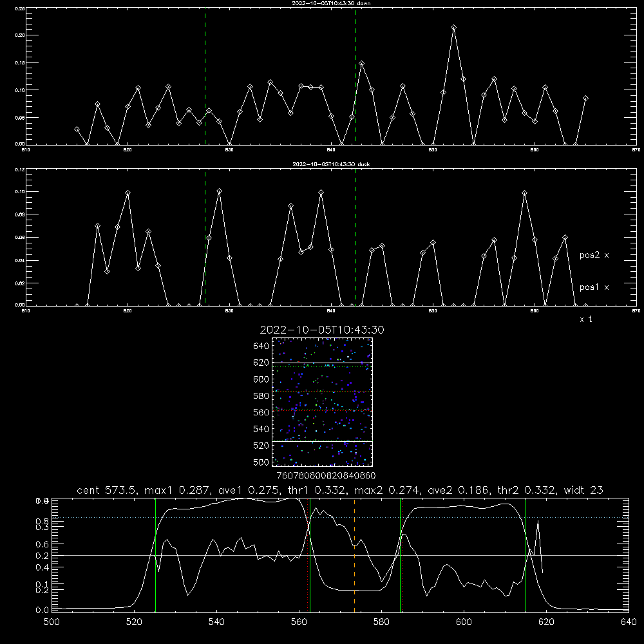644x644 pixels.
Task: Click the dusk plot title 2022-10-05T10:43:30 dusk
Action: coord(331,164)
